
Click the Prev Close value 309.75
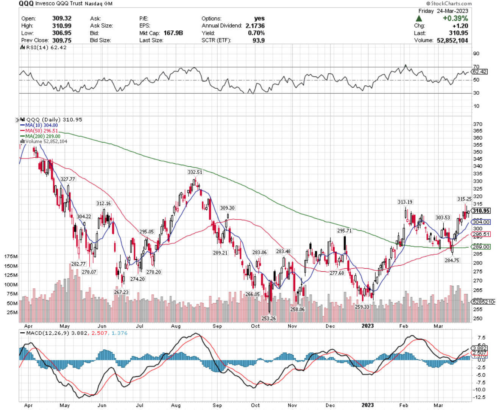62,40
